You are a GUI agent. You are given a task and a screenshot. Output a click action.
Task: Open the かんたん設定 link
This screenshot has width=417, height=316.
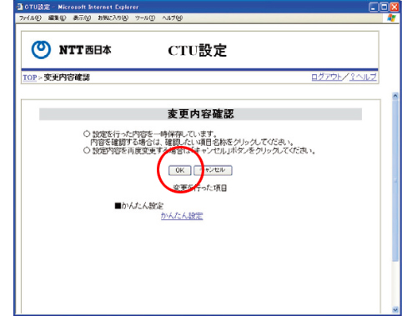[182, 216]
